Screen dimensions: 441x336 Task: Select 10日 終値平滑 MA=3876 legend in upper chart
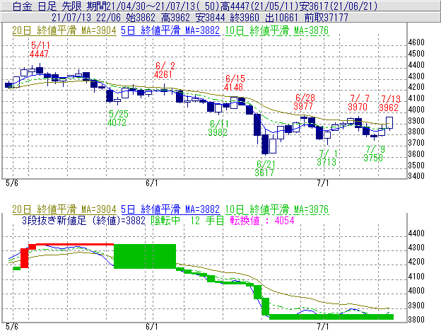click(277, 30)
